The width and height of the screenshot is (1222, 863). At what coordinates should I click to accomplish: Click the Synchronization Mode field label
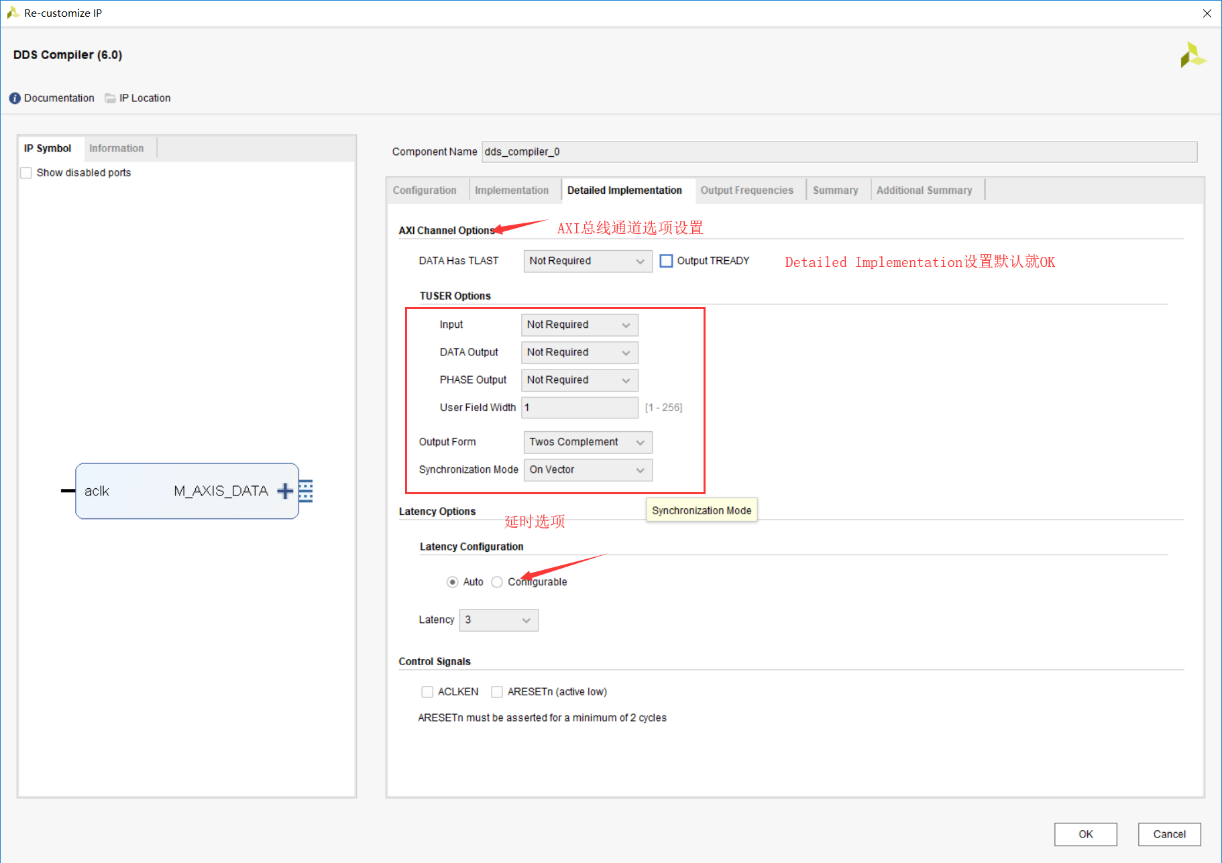[x=469, y=470]
